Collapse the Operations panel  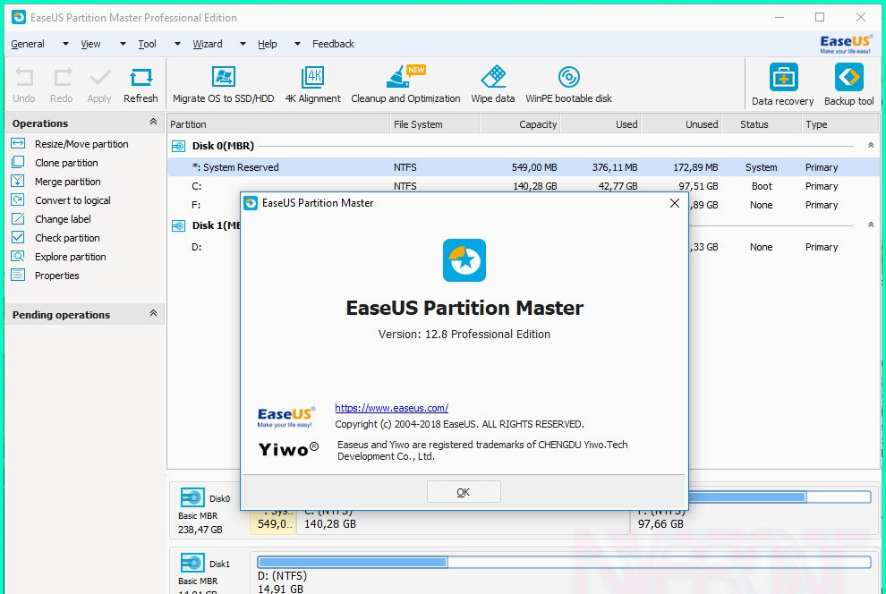(x=153, y=122)
